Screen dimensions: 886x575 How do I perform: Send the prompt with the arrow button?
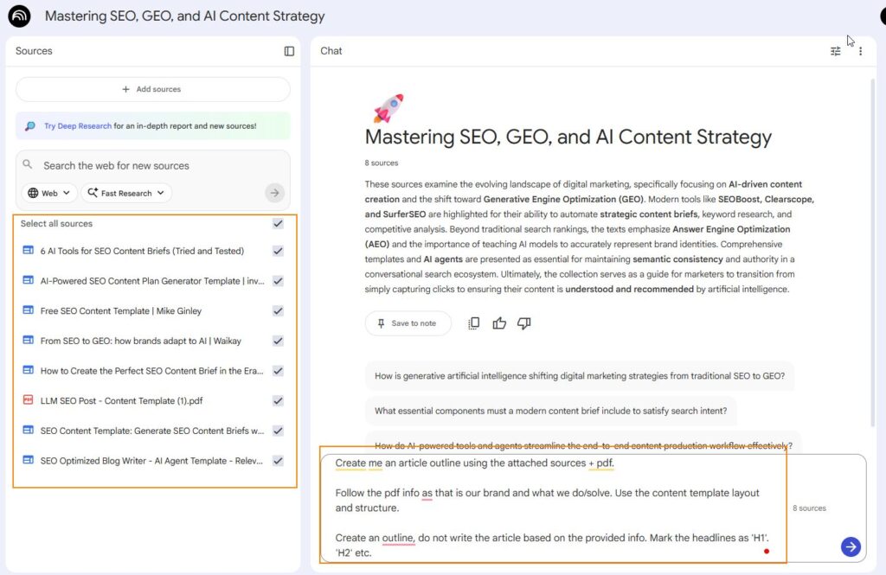(x=851, y=546)
